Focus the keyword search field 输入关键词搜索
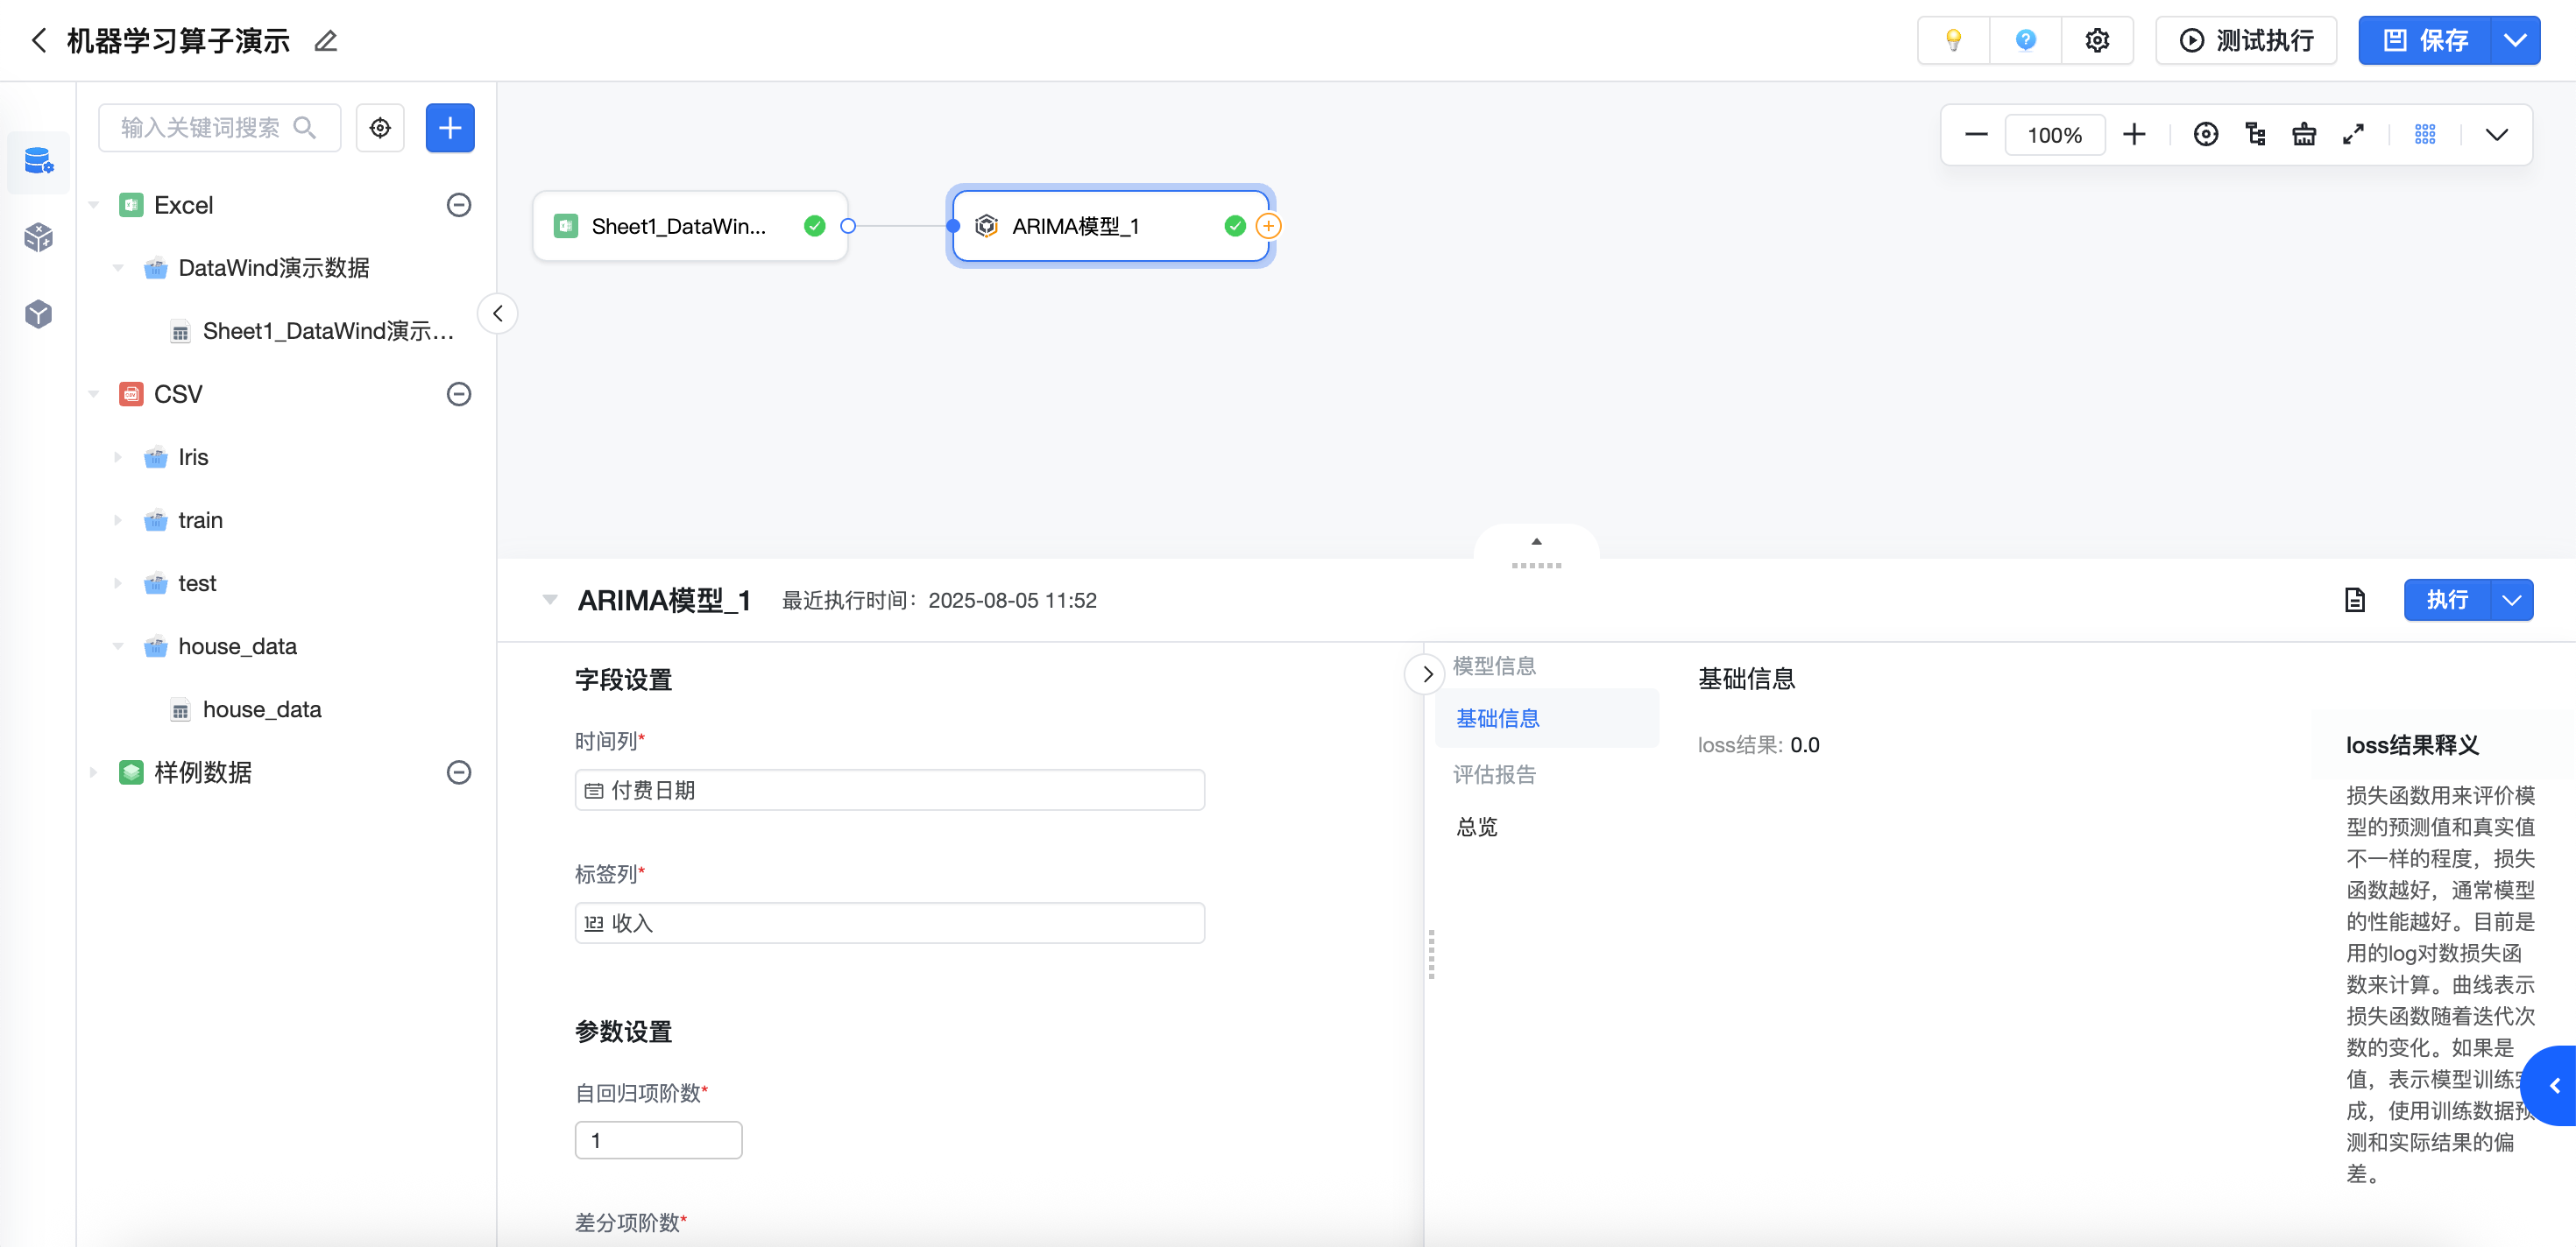This screenshot has width=2576, height=1247. (219, 128)
